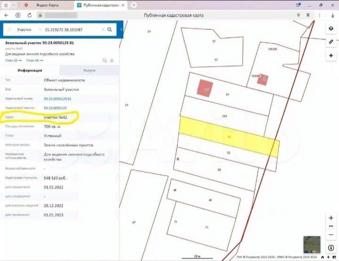
Task: Open the downloads panel
Action: pyautogui.click(x=332, y=15)
